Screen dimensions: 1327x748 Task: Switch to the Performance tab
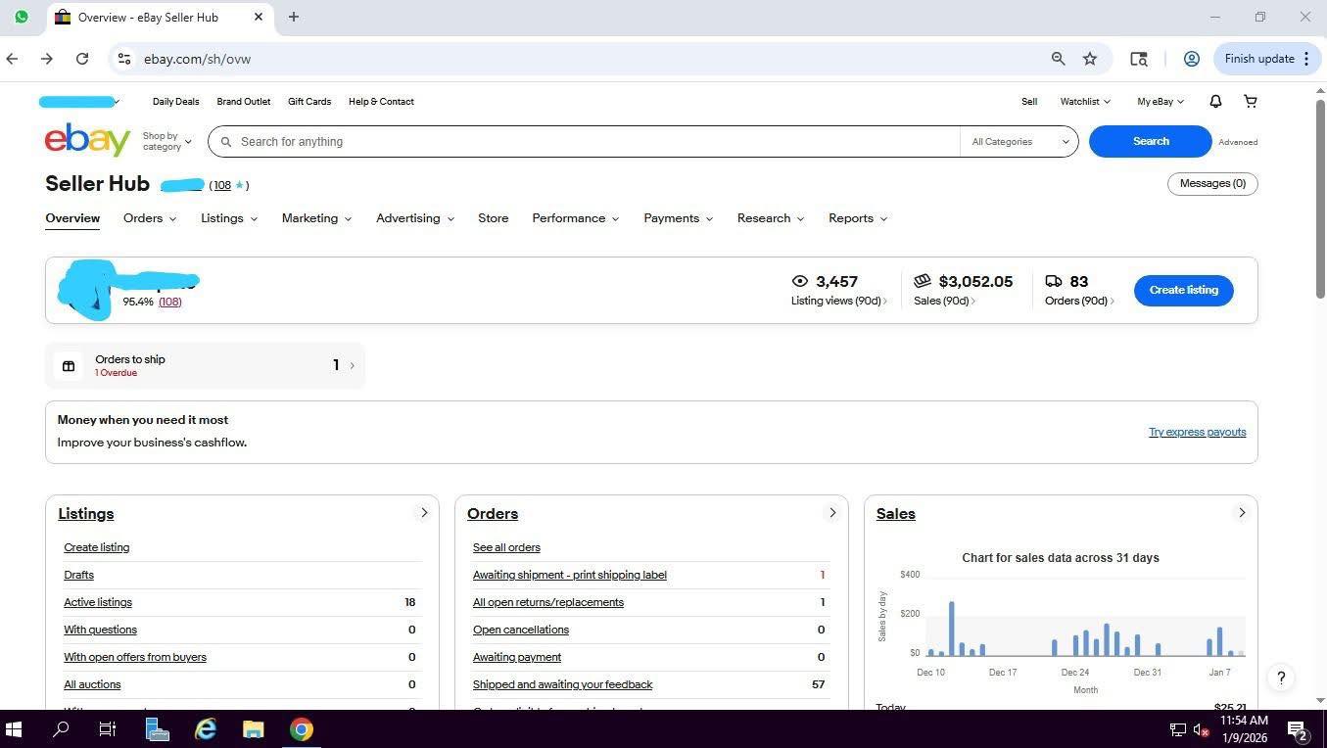click(569, 218)
